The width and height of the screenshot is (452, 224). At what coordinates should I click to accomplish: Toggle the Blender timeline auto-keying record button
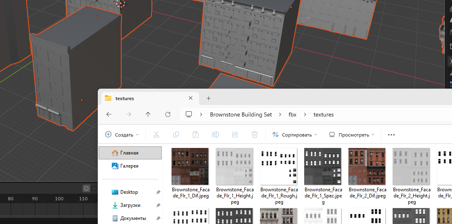[86, 188]
